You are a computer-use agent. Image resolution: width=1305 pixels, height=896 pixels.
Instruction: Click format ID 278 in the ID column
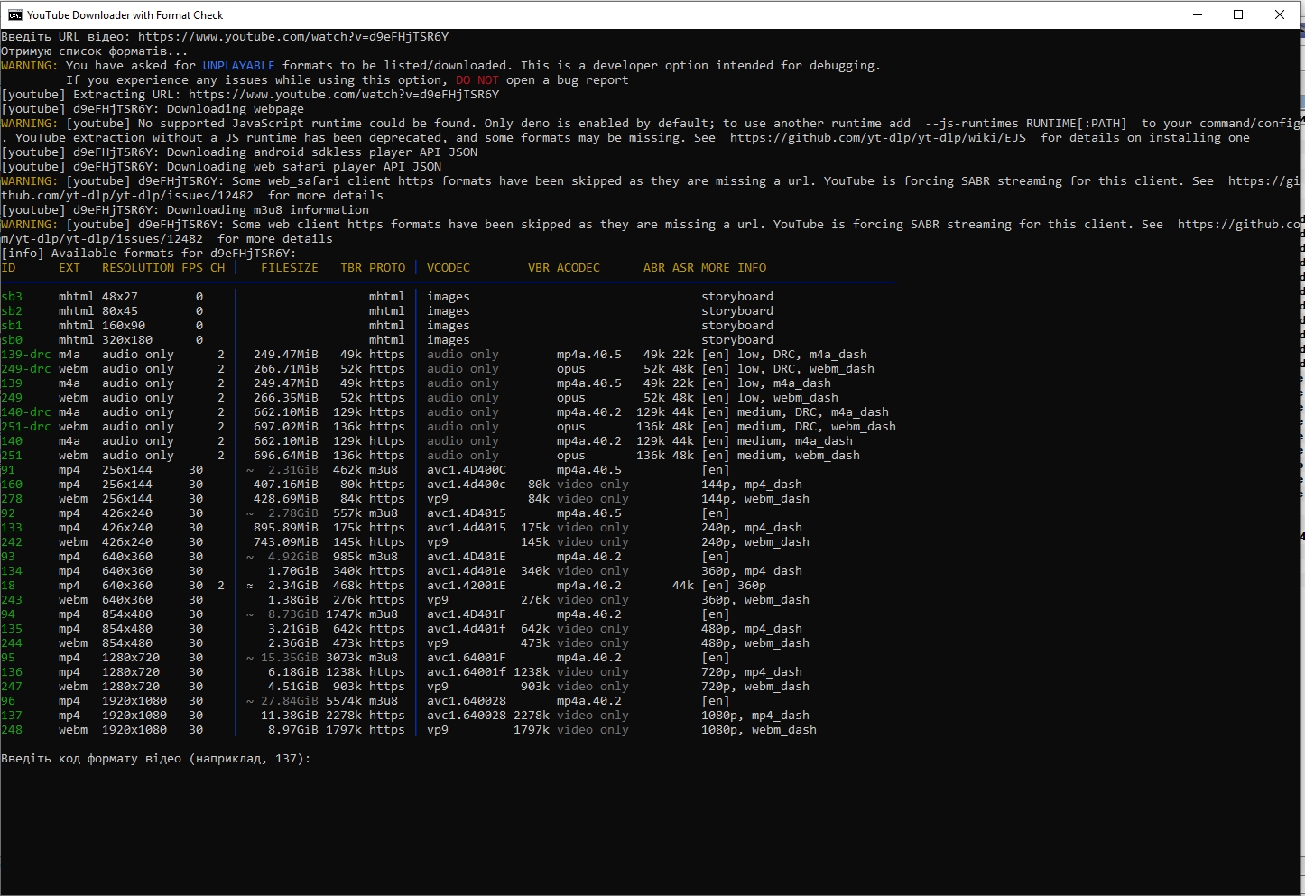pos(12,499)
